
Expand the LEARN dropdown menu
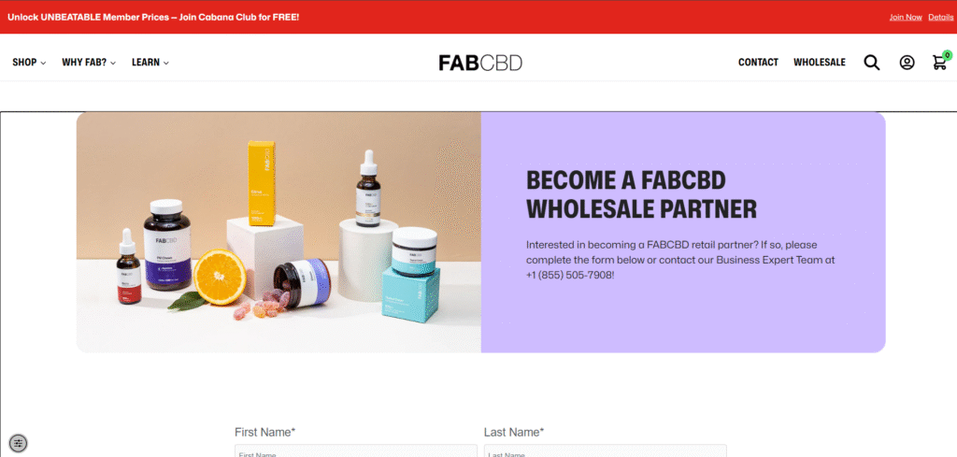(150, 63)
